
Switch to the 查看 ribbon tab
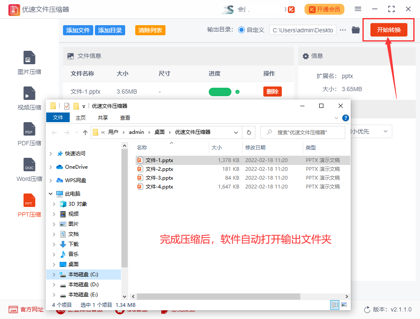[125, 118]
